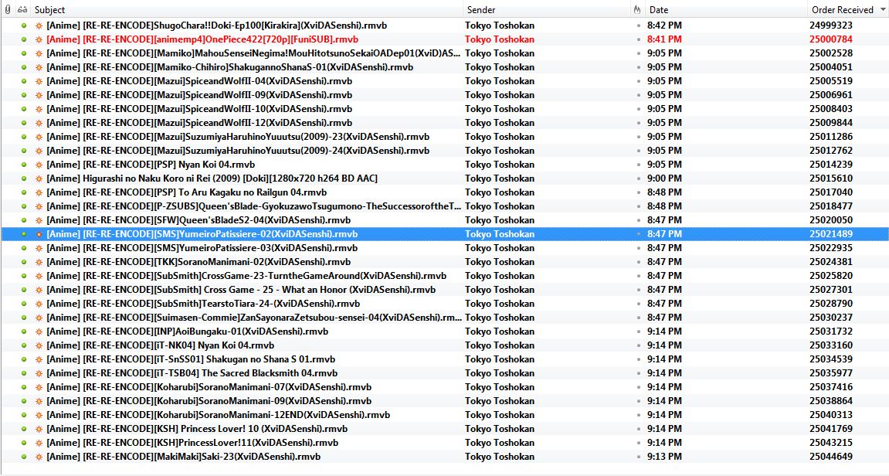Image resolution: width=889 pixels, height=476 pixels.
Task: Sort messages by Subject column
Action: point(50,9)
